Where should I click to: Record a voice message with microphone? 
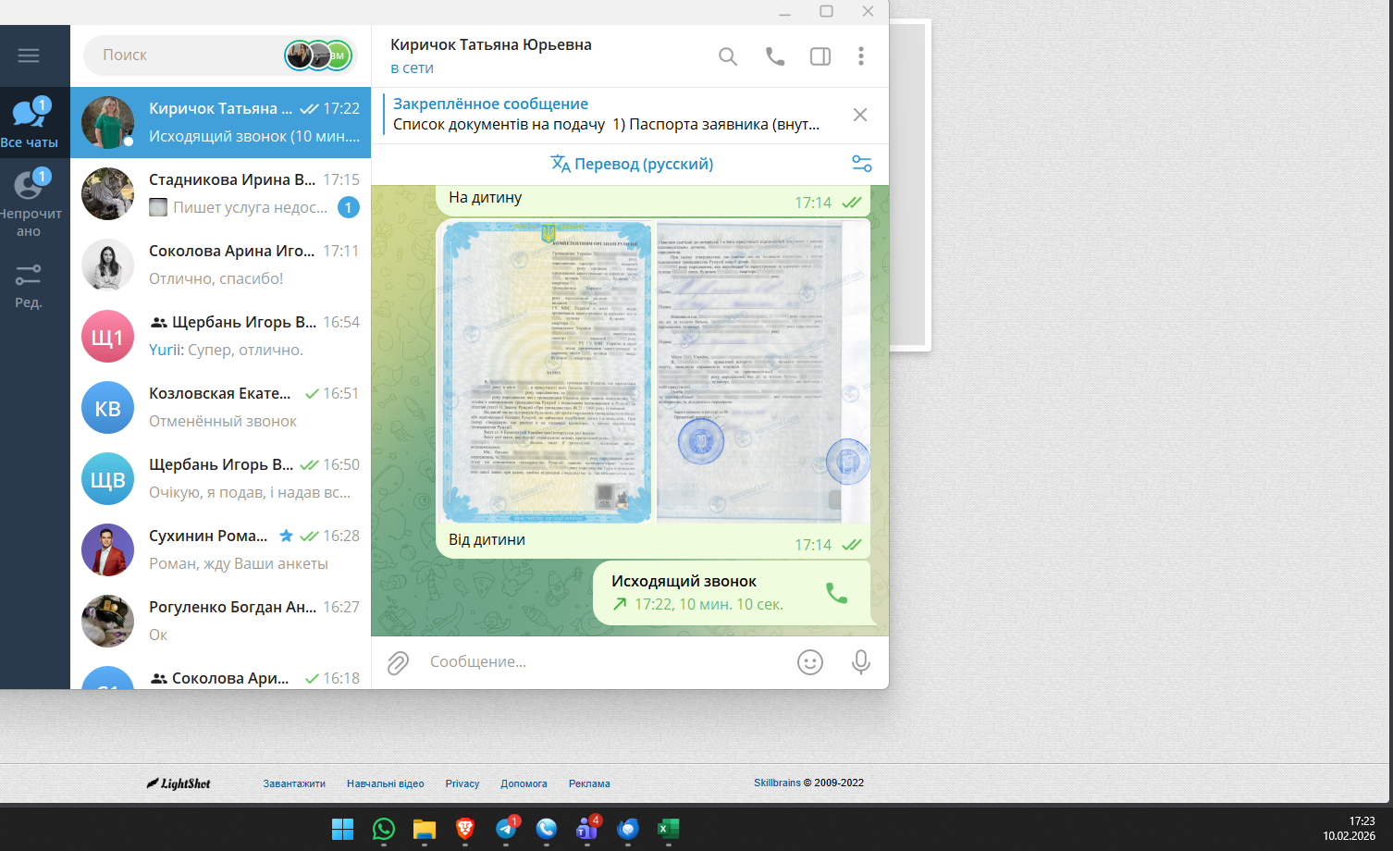861,662
